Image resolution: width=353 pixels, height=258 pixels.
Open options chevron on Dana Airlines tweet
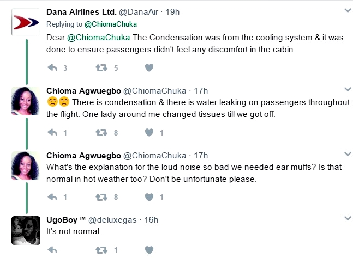click(x=348, y=10)
